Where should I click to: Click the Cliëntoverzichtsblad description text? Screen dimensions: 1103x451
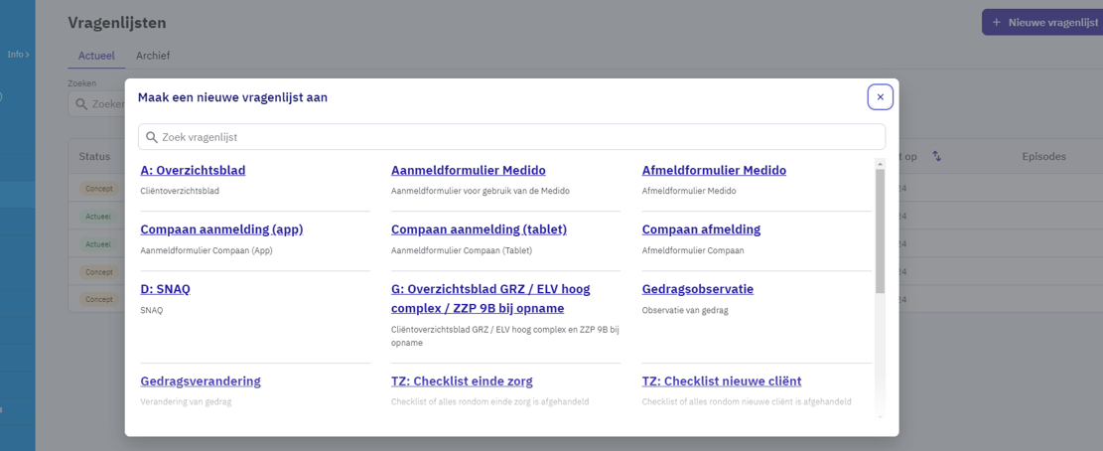[x=180, y=191]
